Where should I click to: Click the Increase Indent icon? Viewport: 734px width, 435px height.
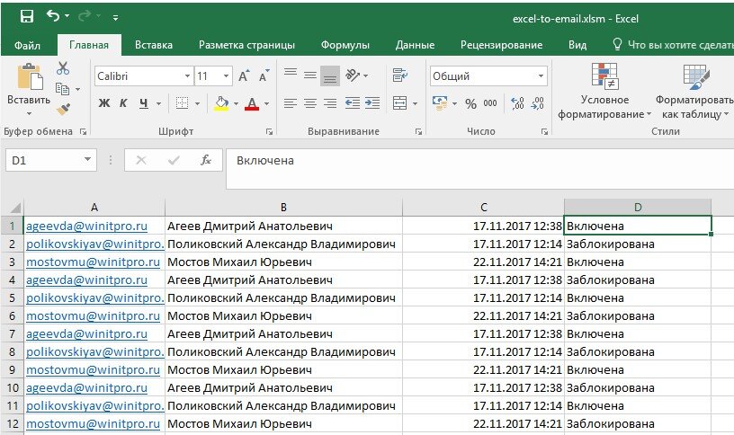(372, 102)
